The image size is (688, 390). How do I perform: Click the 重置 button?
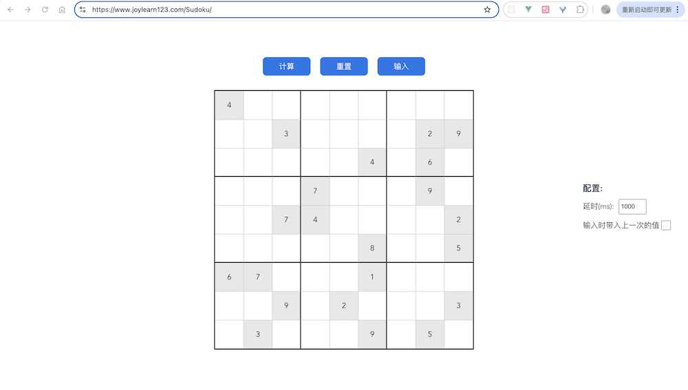[344, 66]
